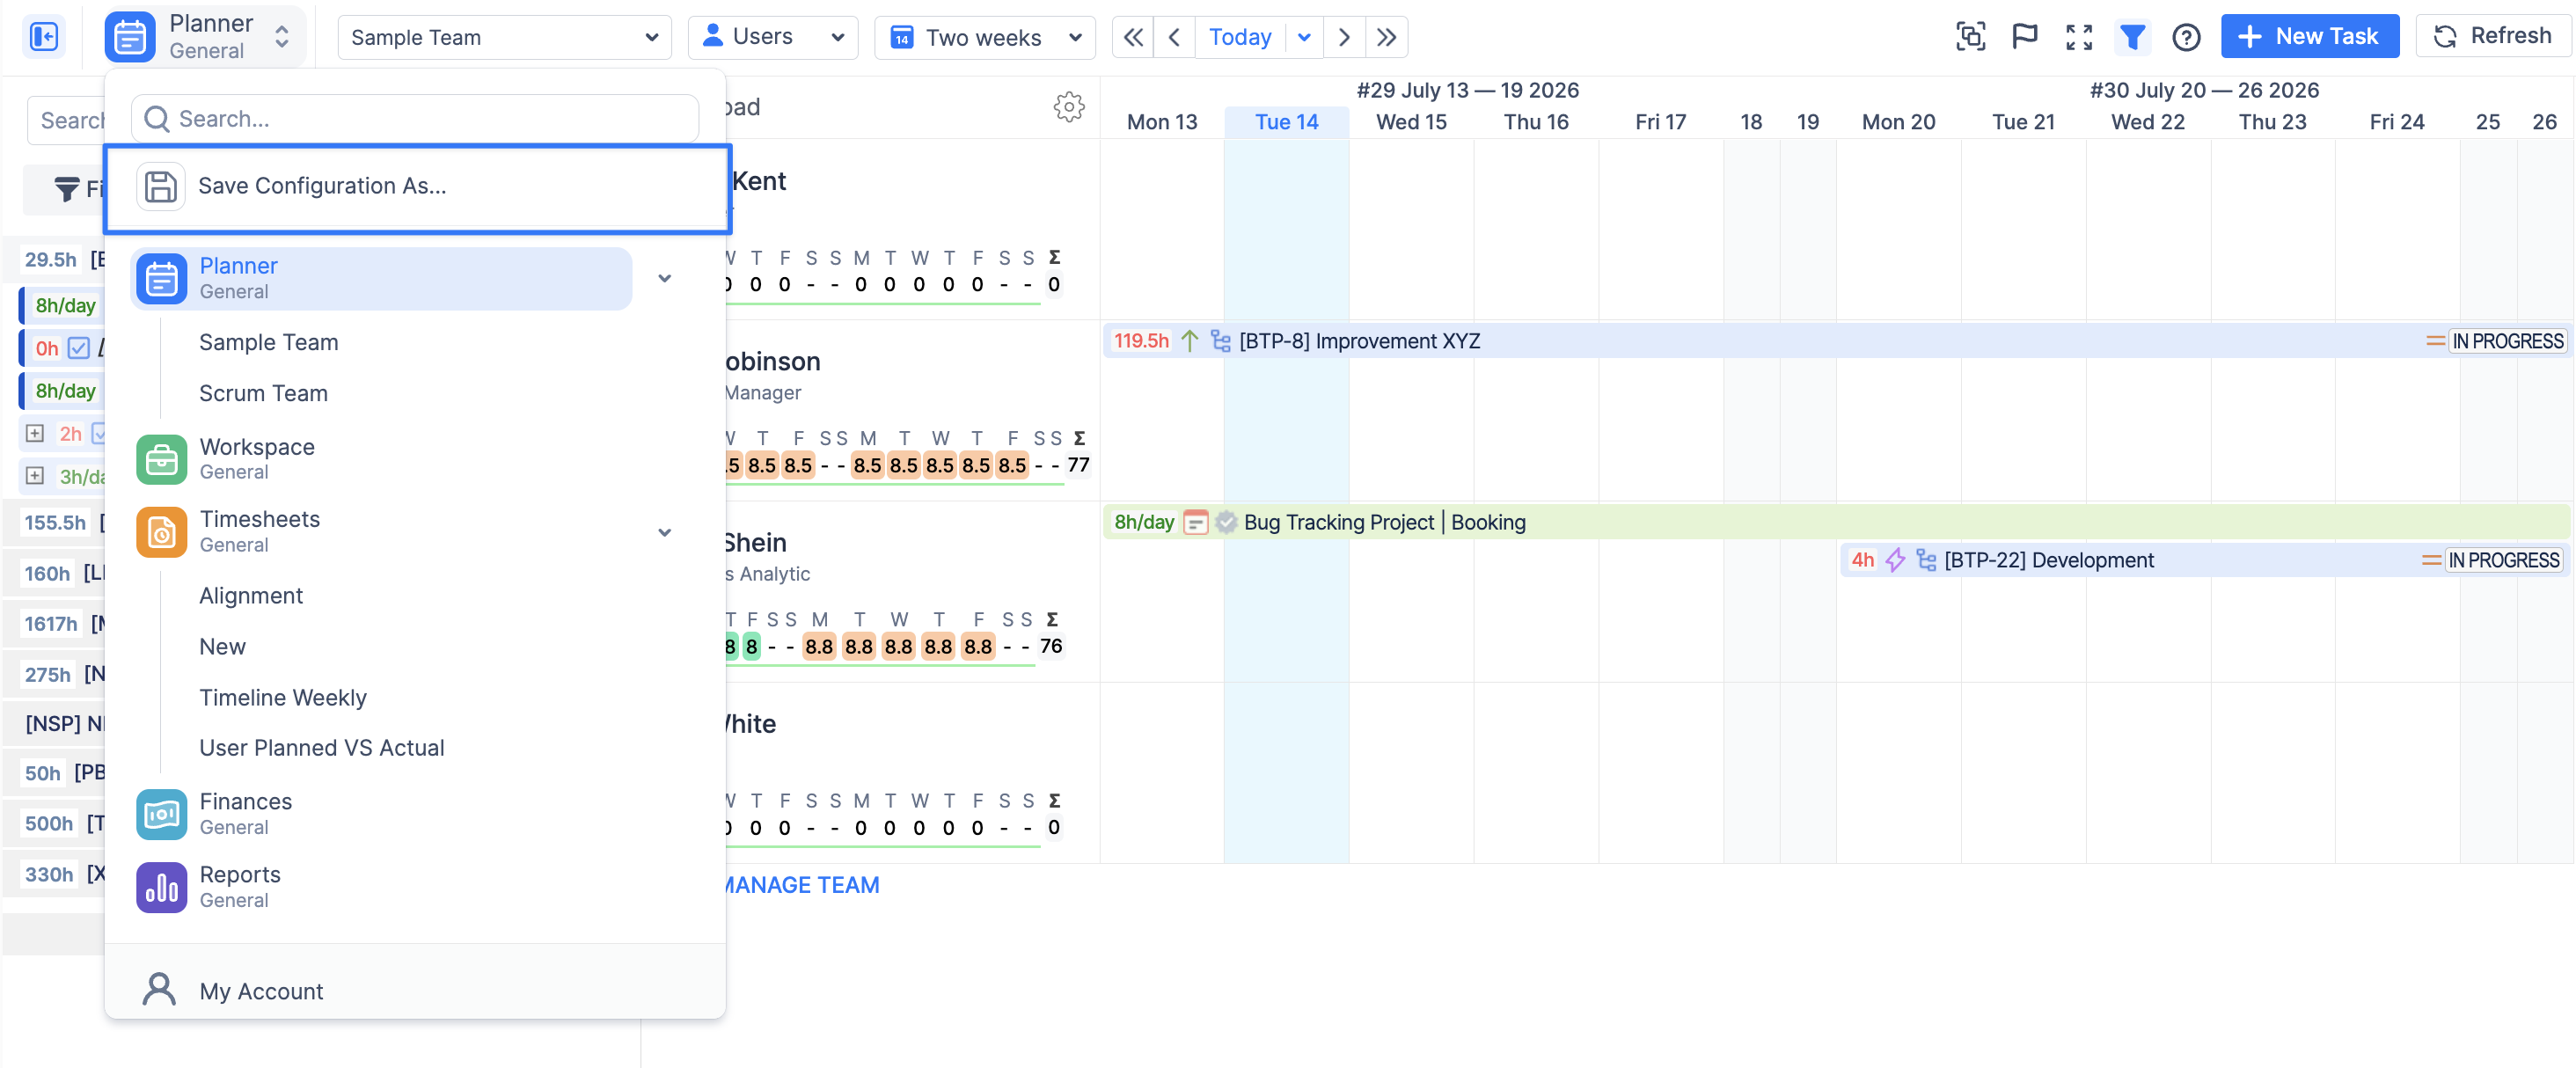Toggle the blue filter icon in toolbar
Screen dimensions: 2576x1068
tap(2132, 37)
